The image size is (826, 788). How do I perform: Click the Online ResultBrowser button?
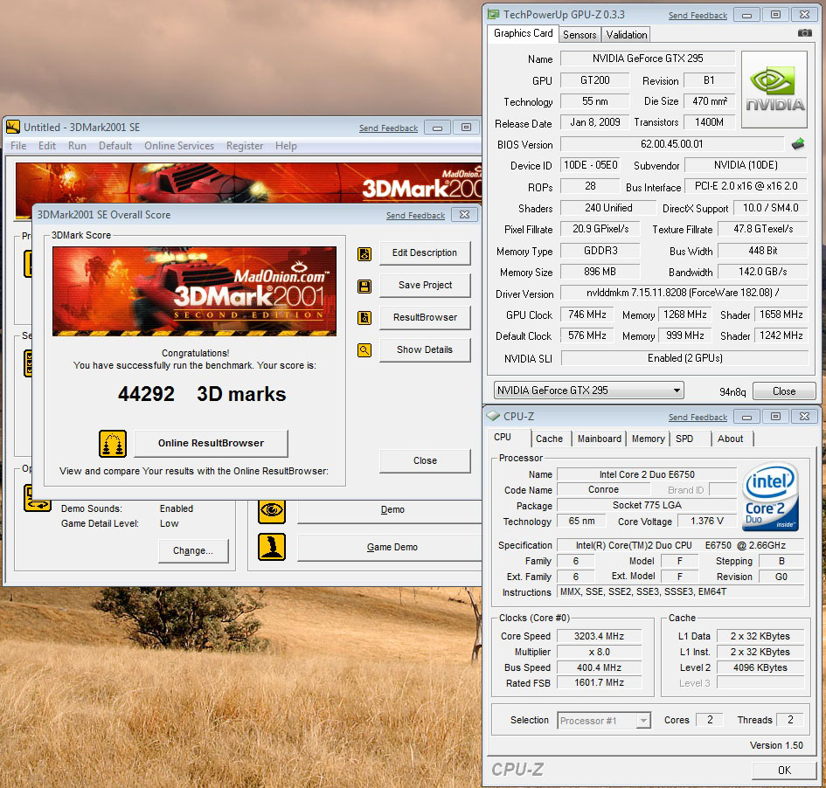point(211,443)
